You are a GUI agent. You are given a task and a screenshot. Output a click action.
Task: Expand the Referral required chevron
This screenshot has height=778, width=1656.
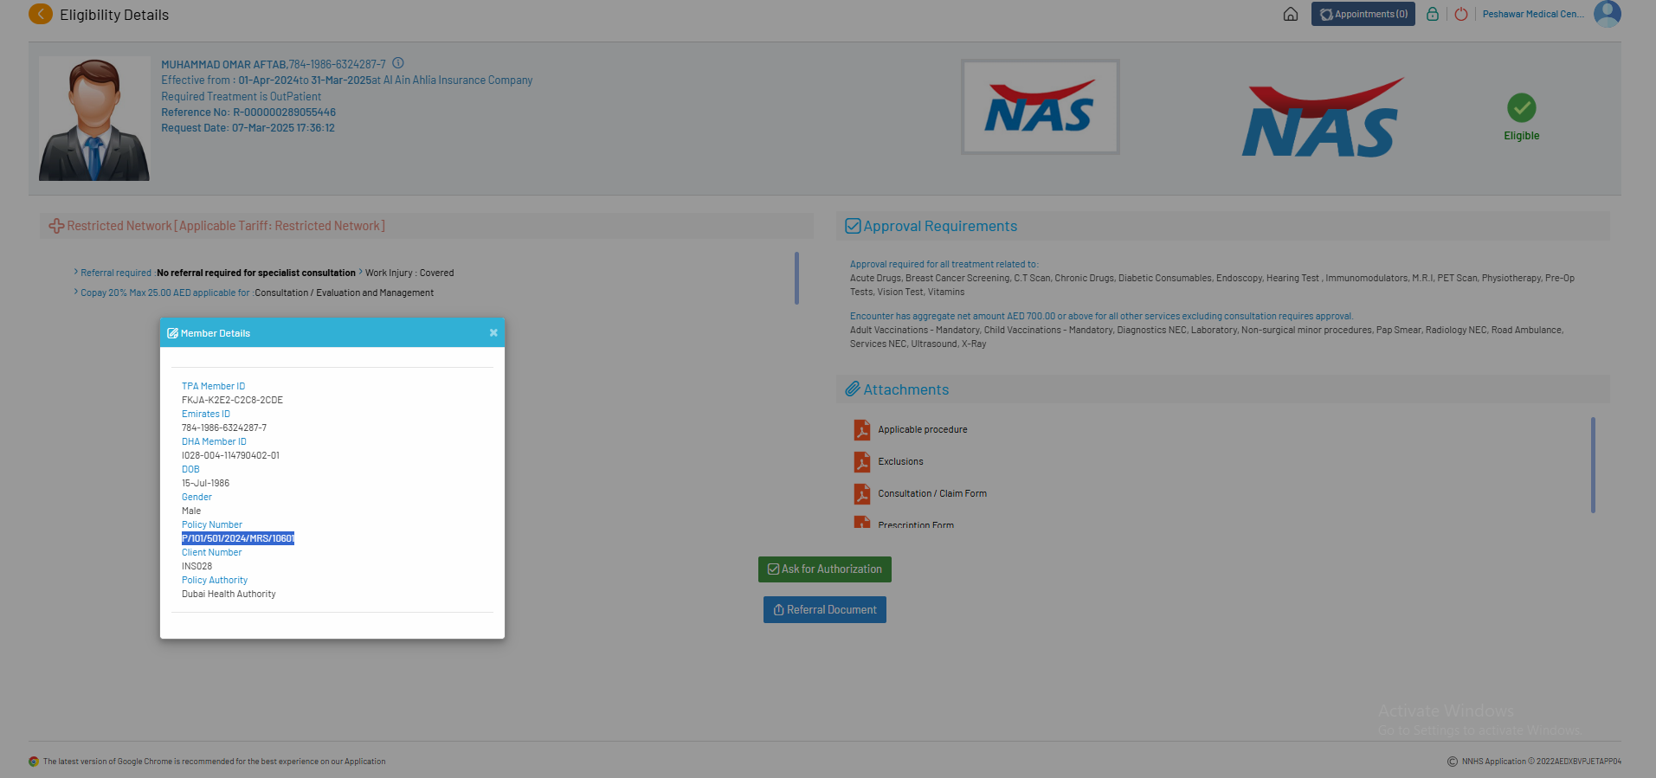[76, 272]
